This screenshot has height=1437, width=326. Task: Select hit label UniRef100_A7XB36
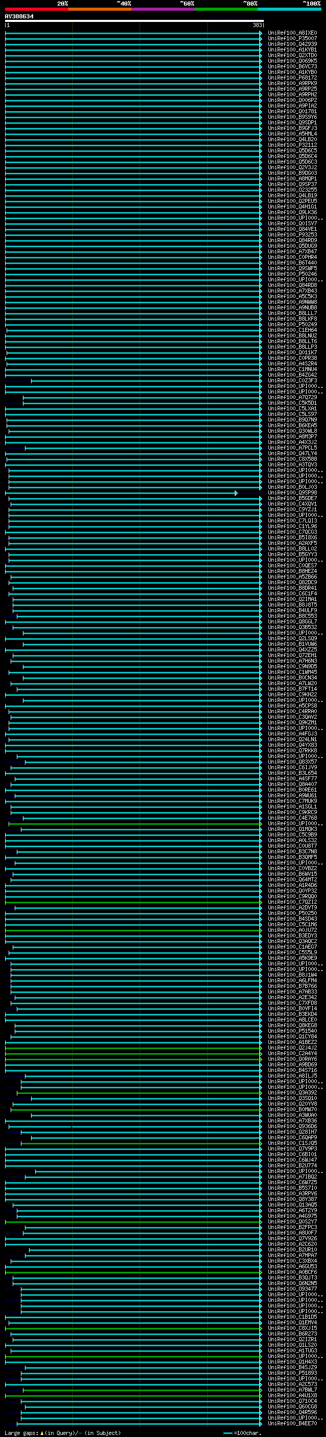point(292,1120)
